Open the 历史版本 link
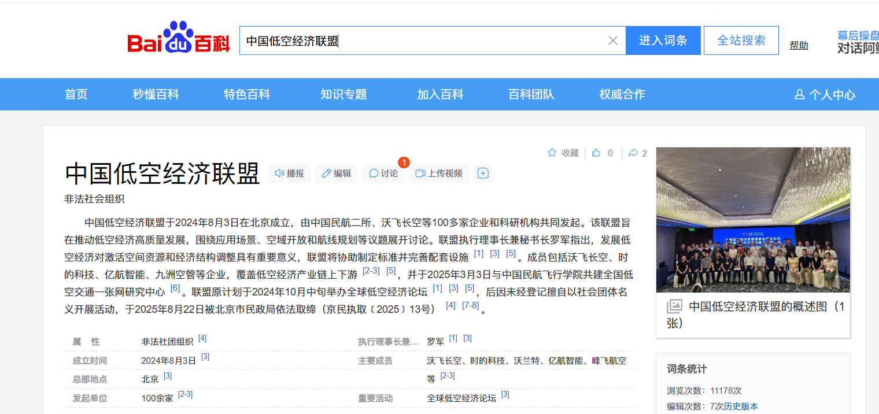The width and height of the screenshot is (879, 414). [741, 406]
